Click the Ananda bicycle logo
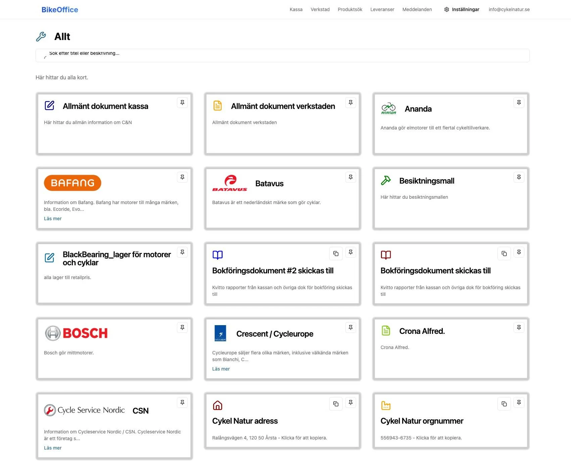This screenshot has width=571, height=463. (389, 109)
